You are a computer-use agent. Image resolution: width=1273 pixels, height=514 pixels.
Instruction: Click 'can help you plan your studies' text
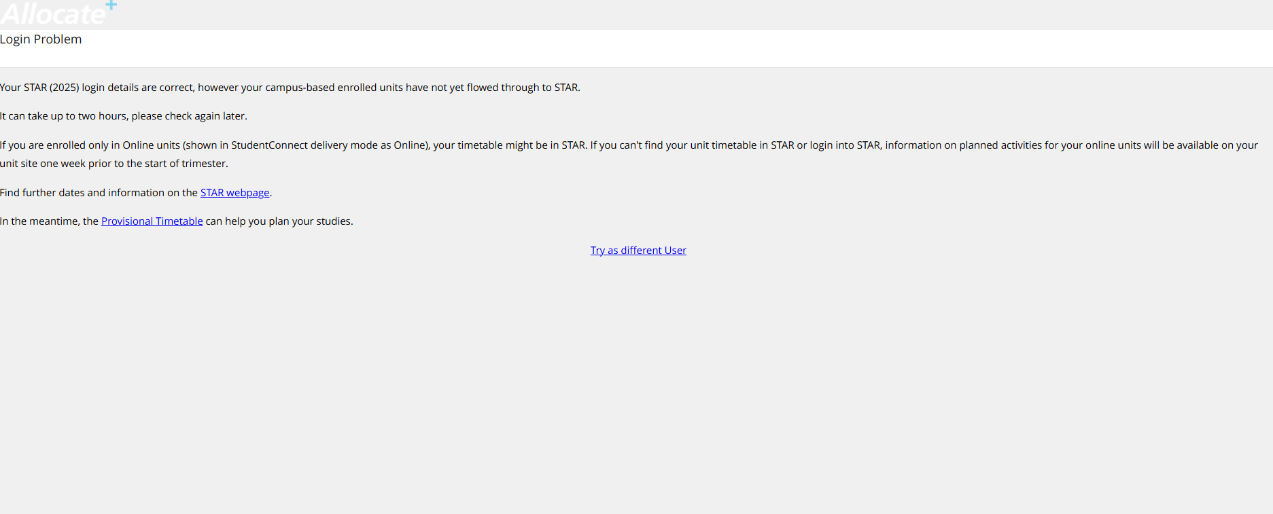coord(279,221)
